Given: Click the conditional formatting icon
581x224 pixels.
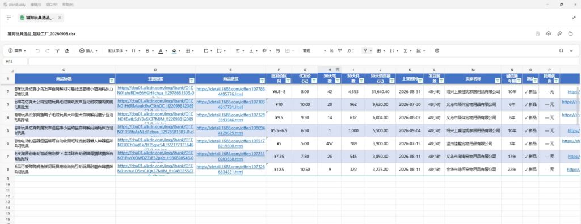Looking at the screenshot, I should click(419, 50).
